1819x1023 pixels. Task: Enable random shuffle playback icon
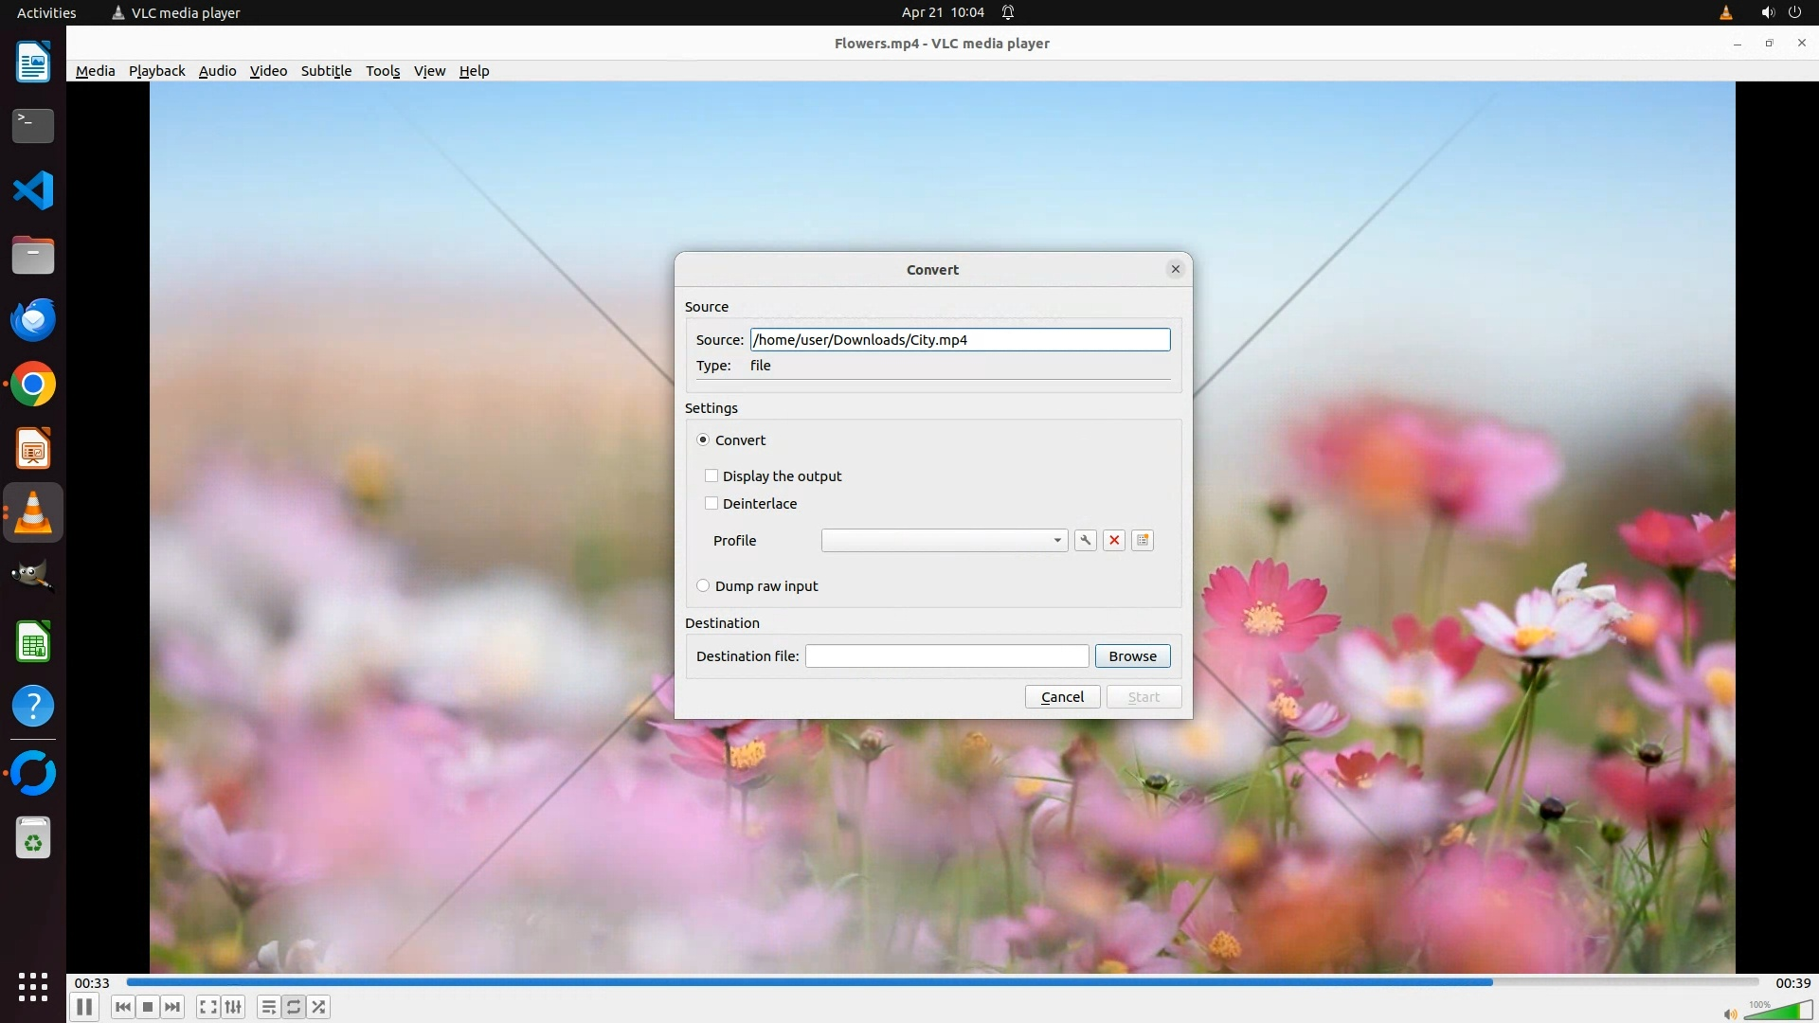(319, 1007)
